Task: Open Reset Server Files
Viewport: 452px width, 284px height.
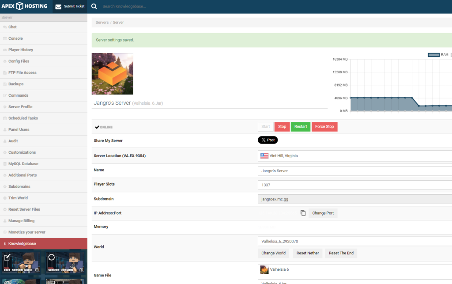Action: [44, 209]
